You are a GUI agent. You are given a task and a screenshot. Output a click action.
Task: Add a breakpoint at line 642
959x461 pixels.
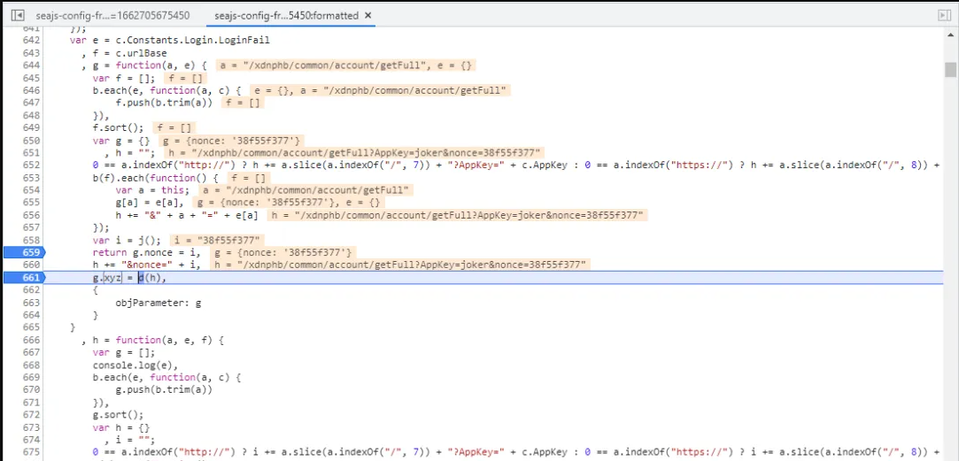tap(31, 41)
